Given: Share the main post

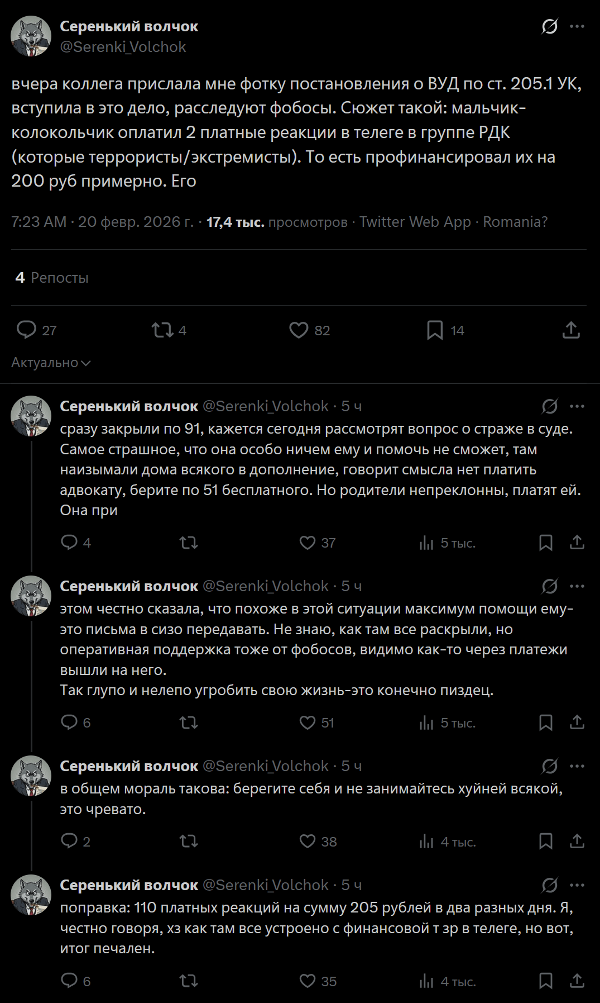Looking at the screenshot, I should point(571,330).
